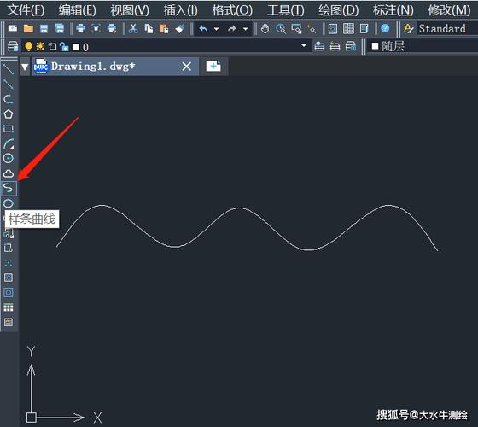Toggle layer 0 lock icon
478x427 pixels.
(x=64, y=47)
